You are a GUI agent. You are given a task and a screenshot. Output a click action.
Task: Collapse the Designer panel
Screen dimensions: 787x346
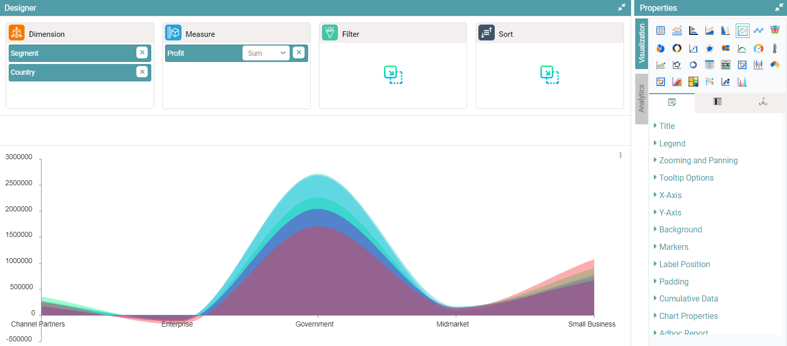click(621, 8)
